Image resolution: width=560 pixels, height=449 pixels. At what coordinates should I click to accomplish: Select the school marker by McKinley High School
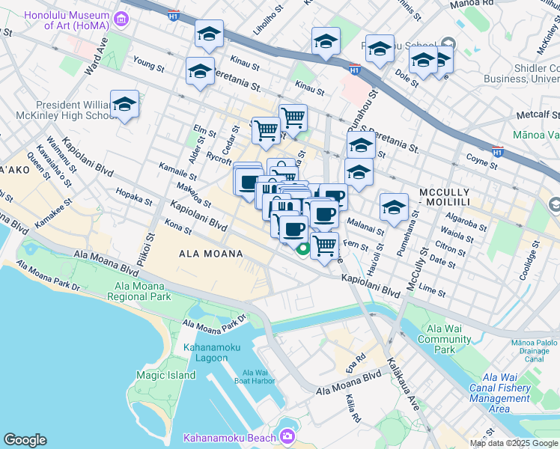click(124, 104)
